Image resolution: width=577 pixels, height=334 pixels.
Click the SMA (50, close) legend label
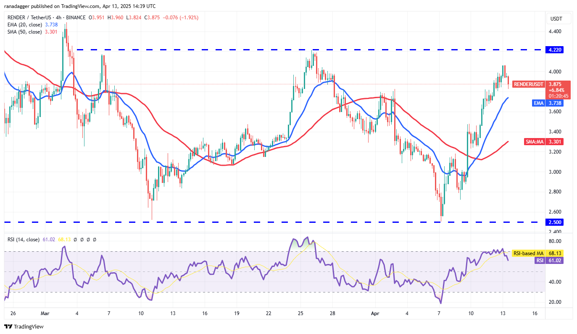[24, 31]
